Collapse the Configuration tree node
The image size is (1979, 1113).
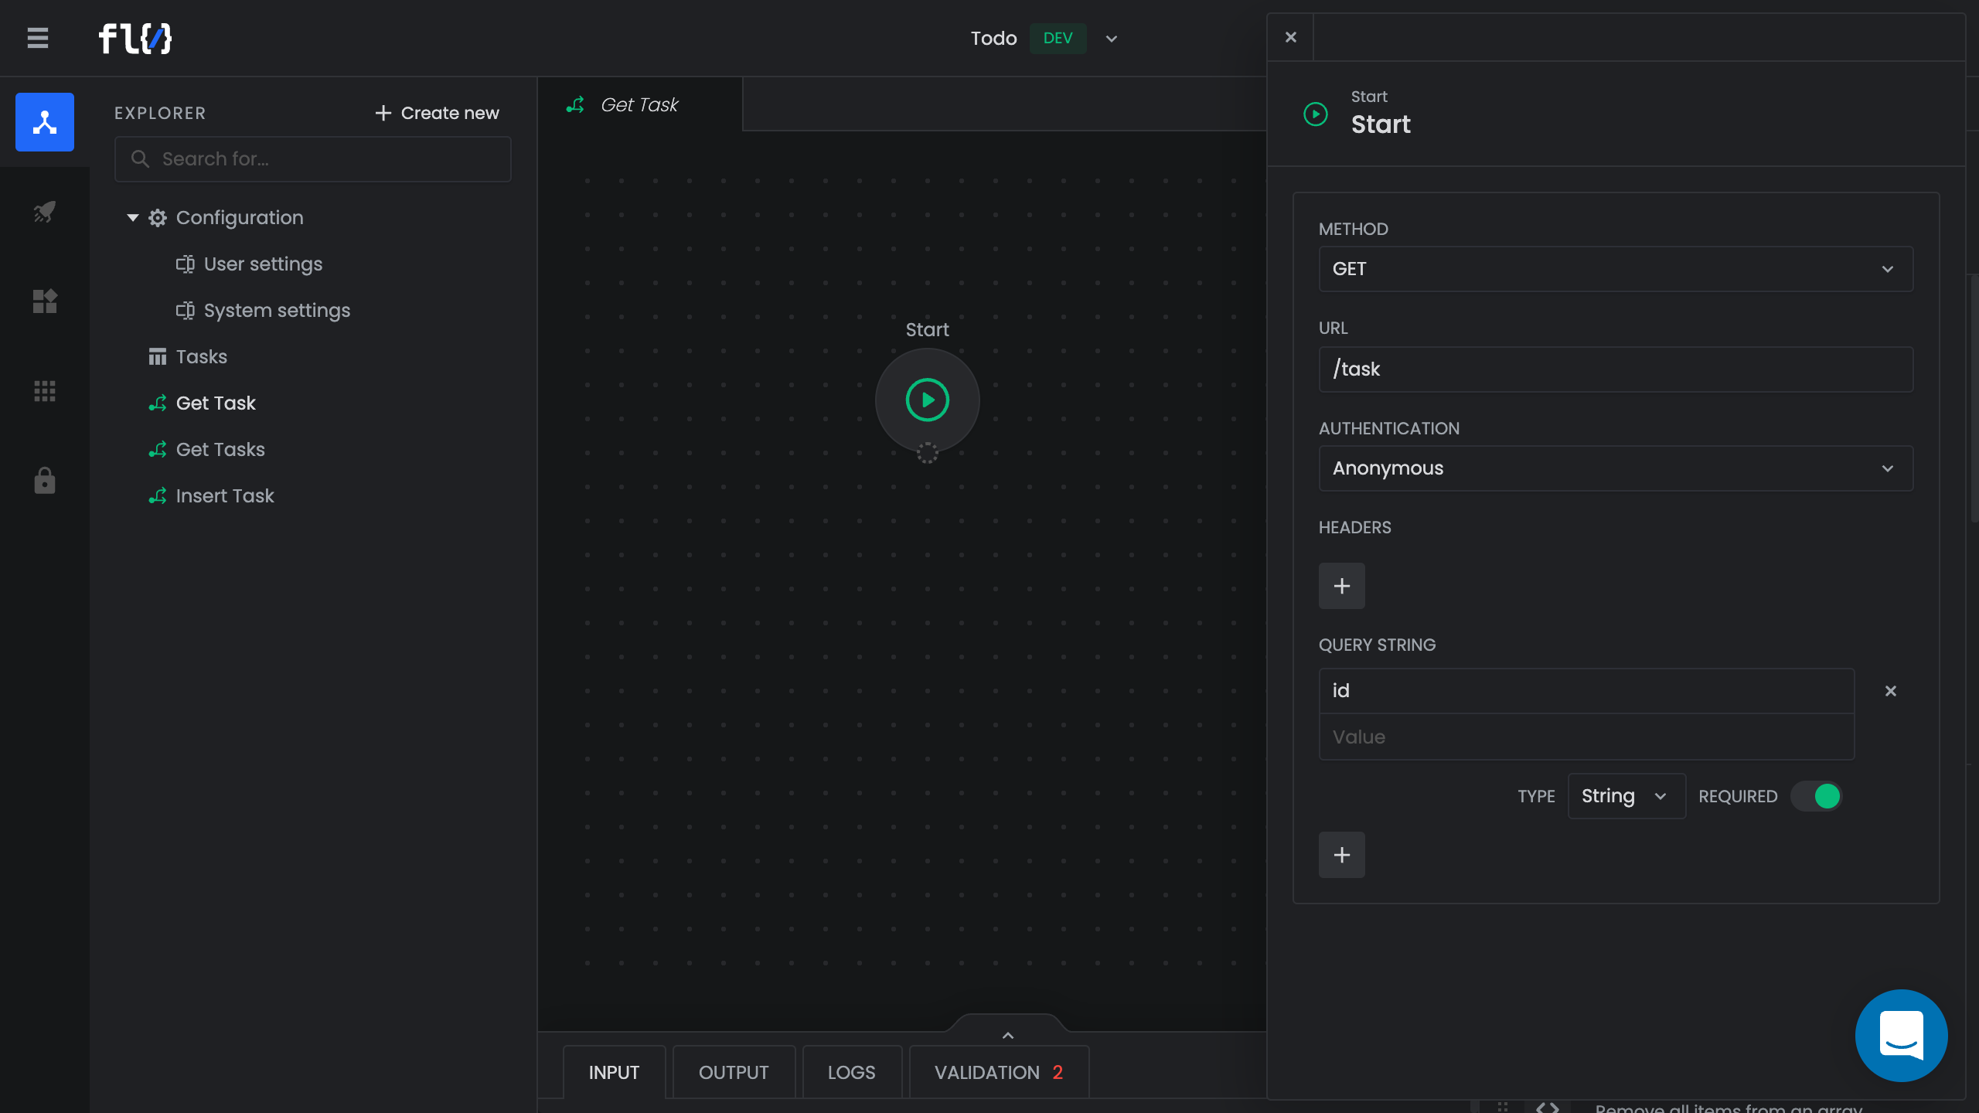pos(133,218)
